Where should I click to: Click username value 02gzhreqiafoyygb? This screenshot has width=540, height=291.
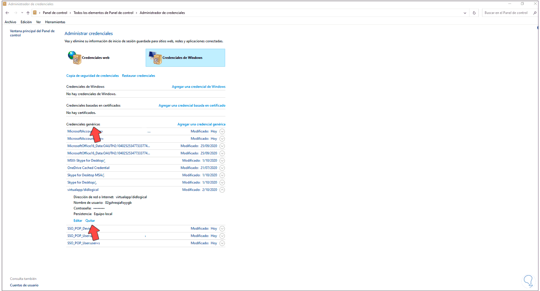pos(118,203)
